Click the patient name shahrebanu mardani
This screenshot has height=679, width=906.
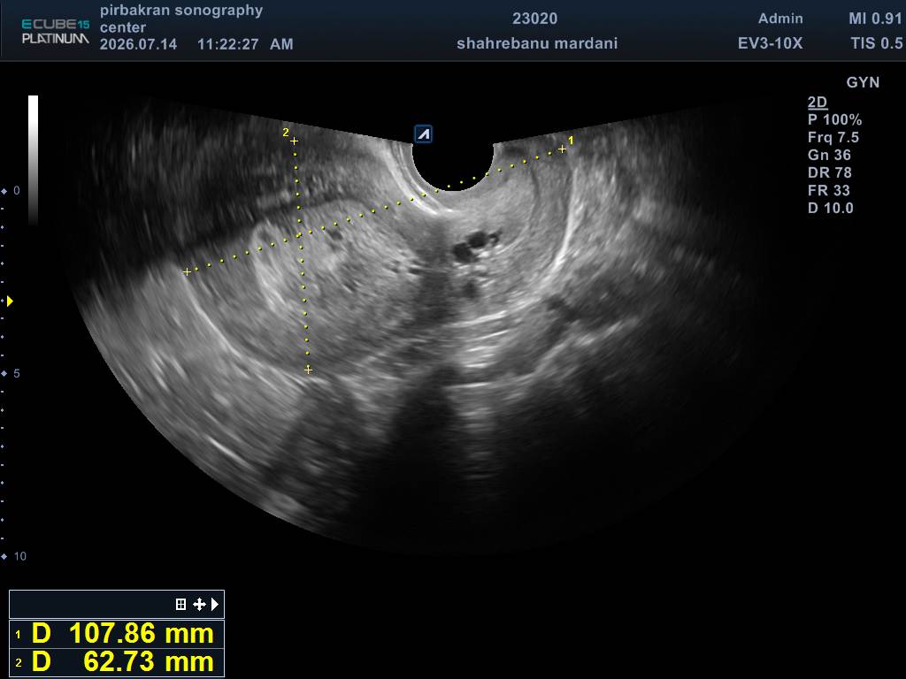[x=537, y=43]
